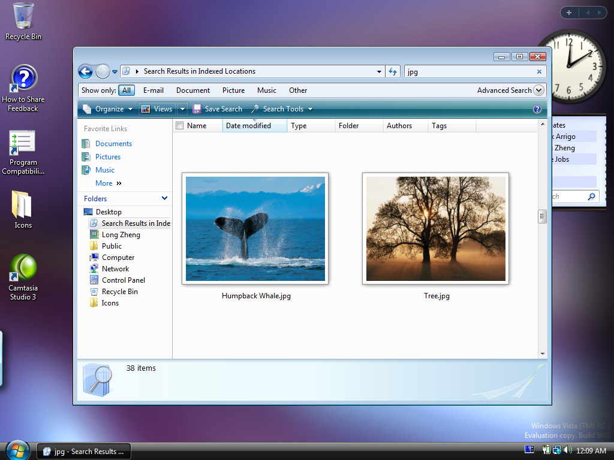Click the Music favorite link icon
Viewport: 614px width, 460px height.
click(x=86, y=170)
